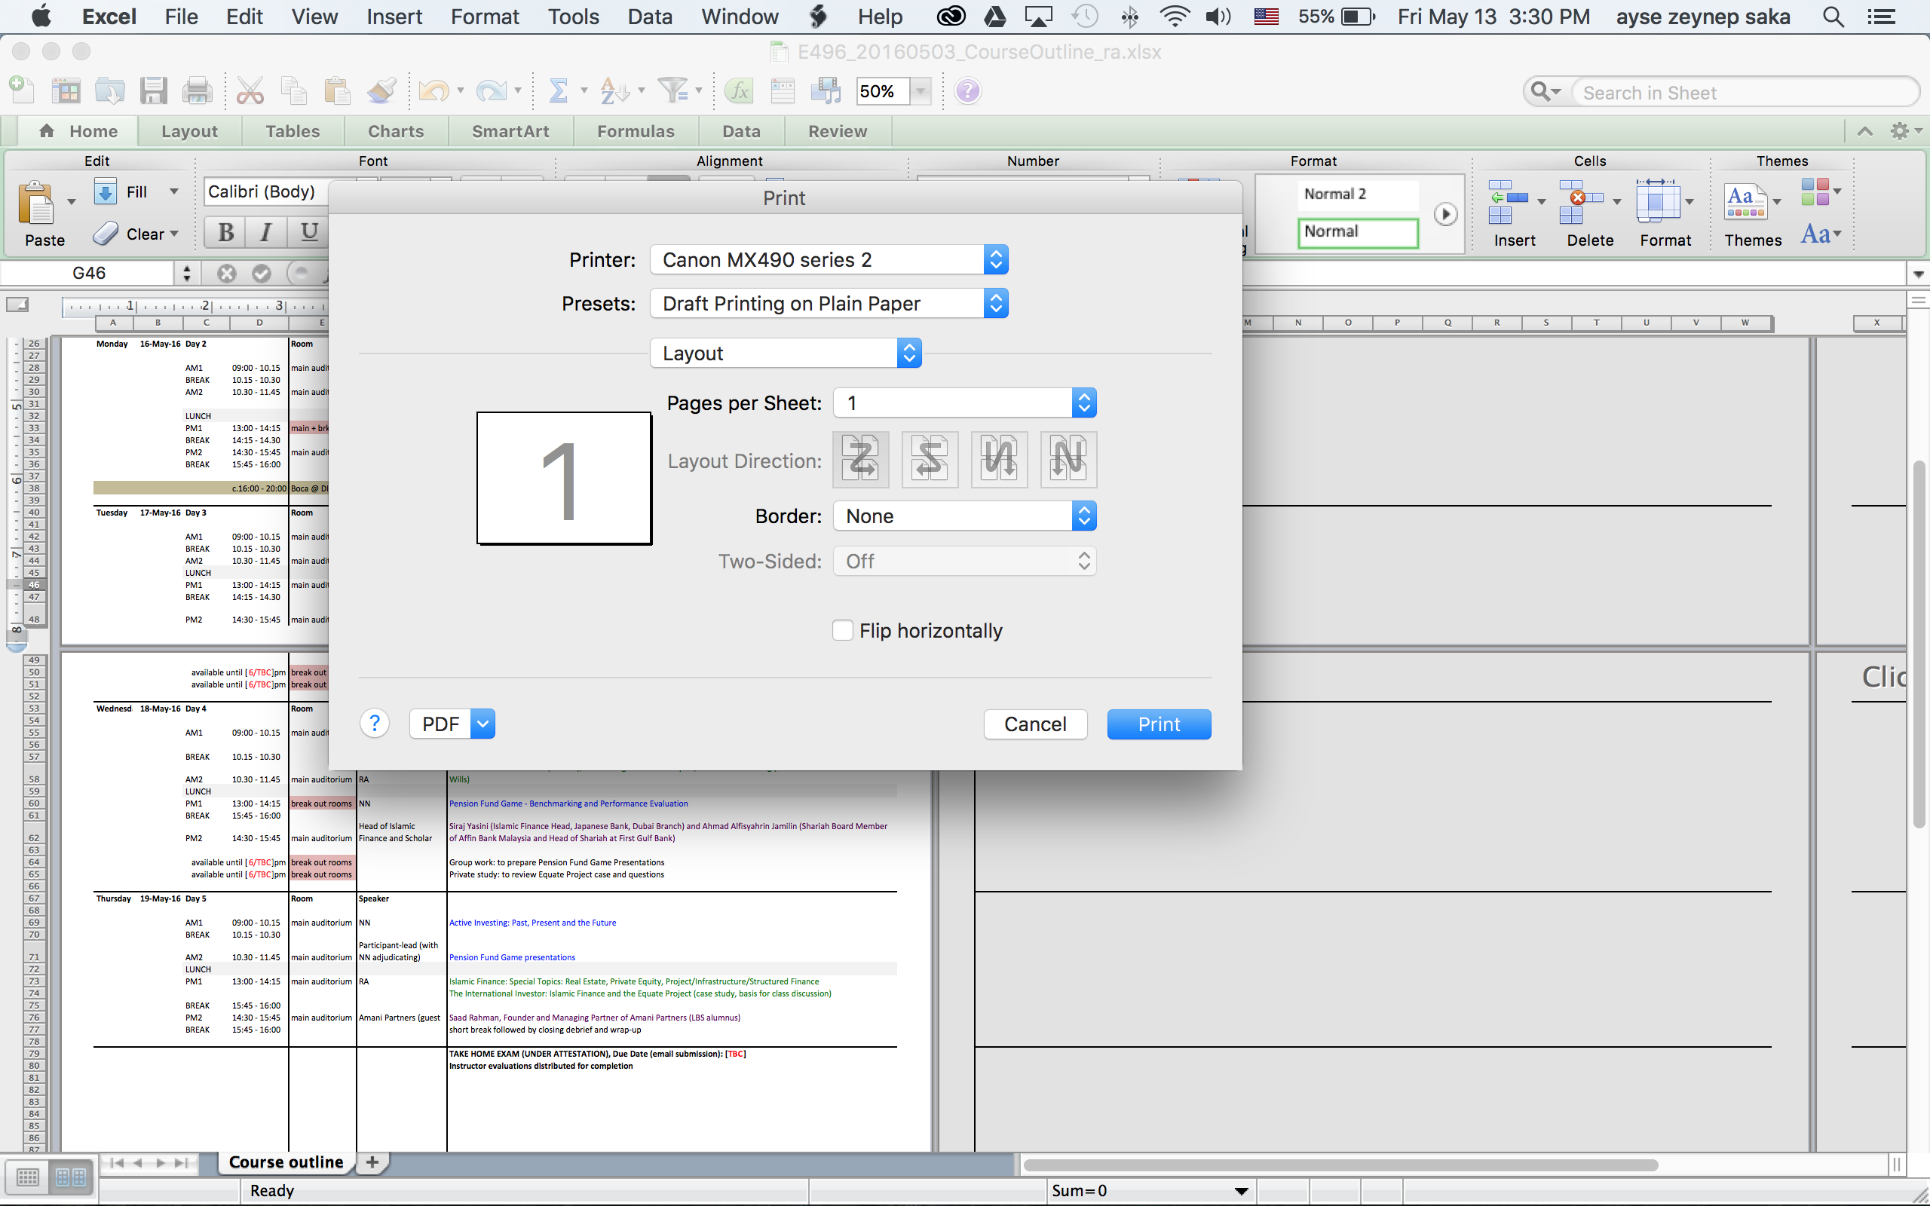Open the Border dropdown set to None
This screenshot has width=1930, height=1206.
pos(964,516)
